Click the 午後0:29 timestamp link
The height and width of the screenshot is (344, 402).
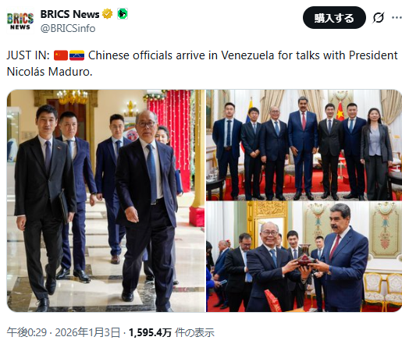click(x=27, y=332)
